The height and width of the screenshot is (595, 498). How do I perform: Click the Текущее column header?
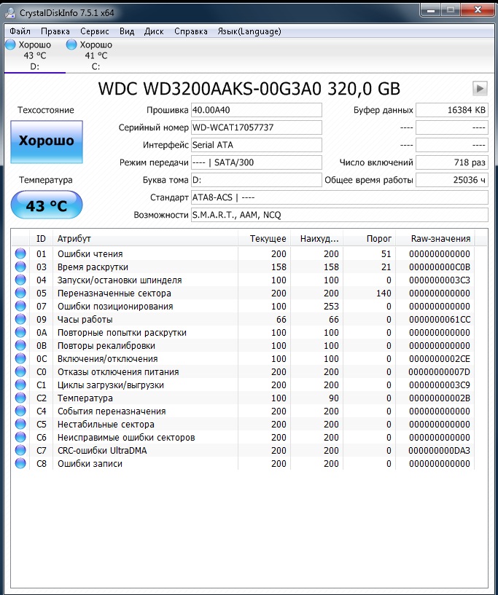265,239
